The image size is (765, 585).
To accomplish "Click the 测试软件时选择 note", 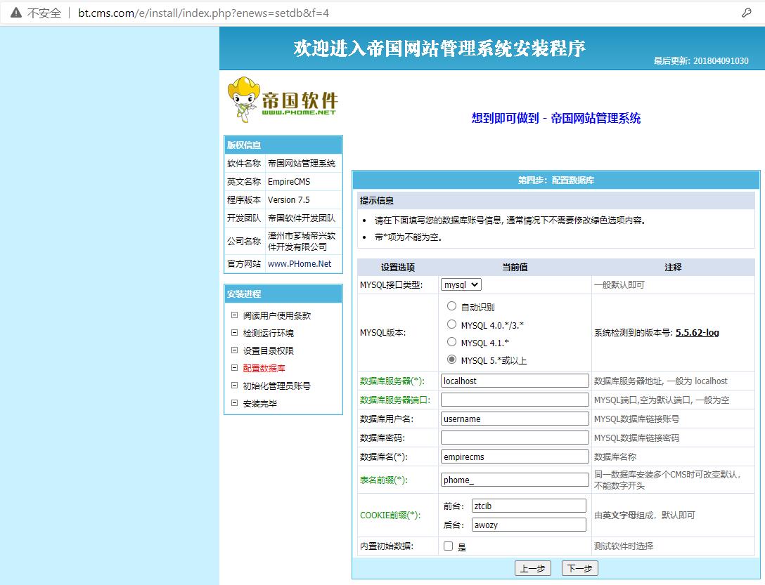I will (x=624, y=546).
